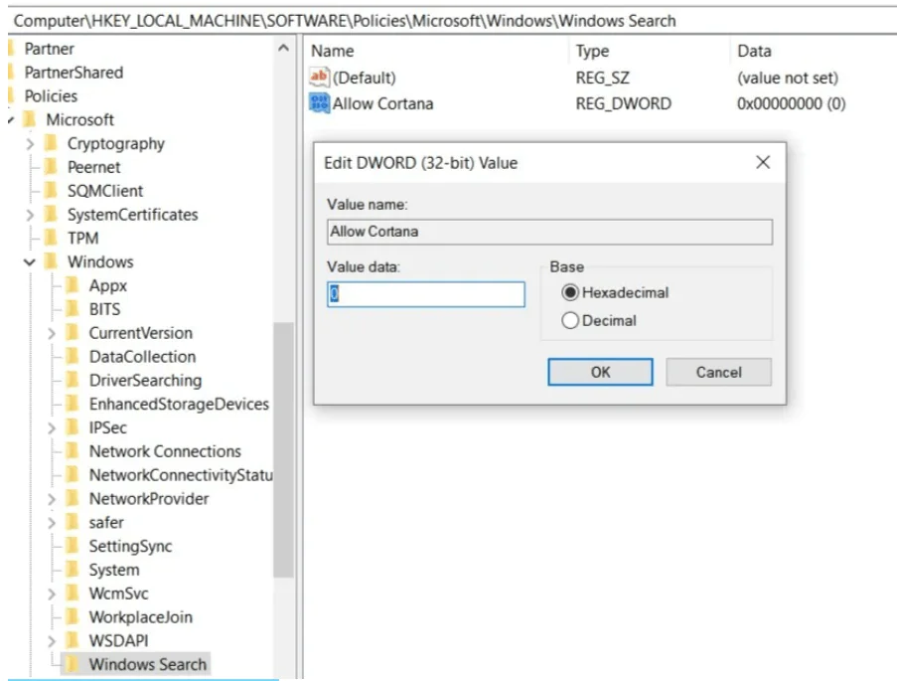Click the TPM folder icon

52,238
